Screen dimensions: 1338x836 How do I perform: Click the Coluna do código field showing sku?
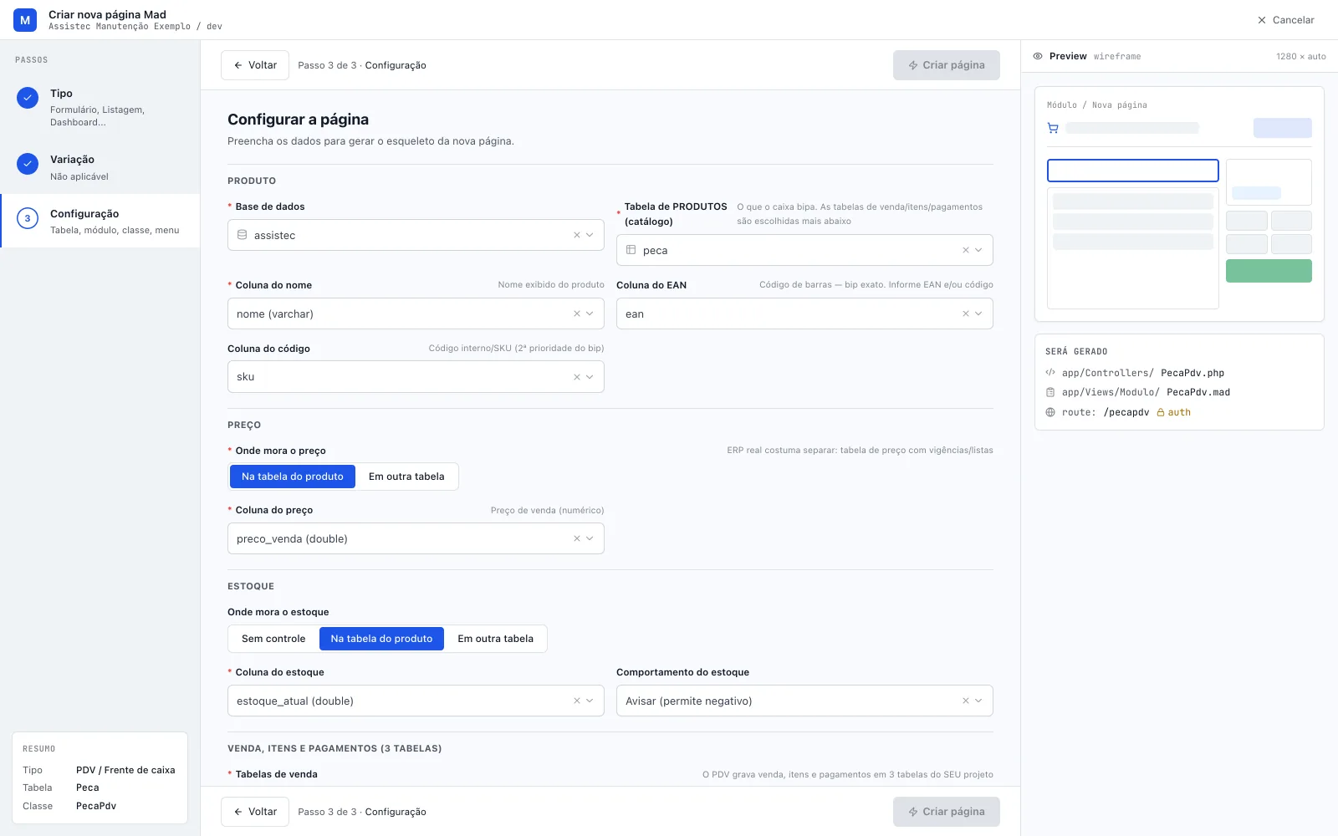[416, 377]
